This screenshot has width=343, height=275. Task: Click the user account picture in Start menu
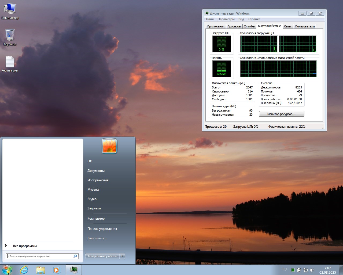pyautogui.click(x=109, y=146)
